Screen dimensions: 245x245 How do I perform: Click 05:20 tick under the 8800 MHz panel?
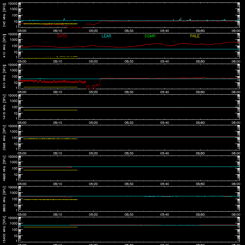click(x=93, y=215)
